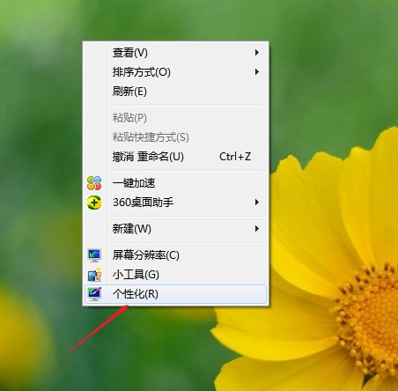Open the 360桌面助手 menu entry
398x391 pixels.
[175, 203]
